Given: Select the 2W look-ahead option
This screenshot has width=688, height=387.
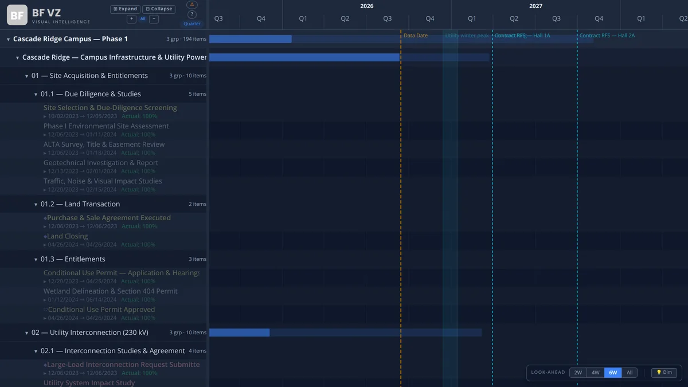Looking at the screenshot, I should tap(578, 373).
